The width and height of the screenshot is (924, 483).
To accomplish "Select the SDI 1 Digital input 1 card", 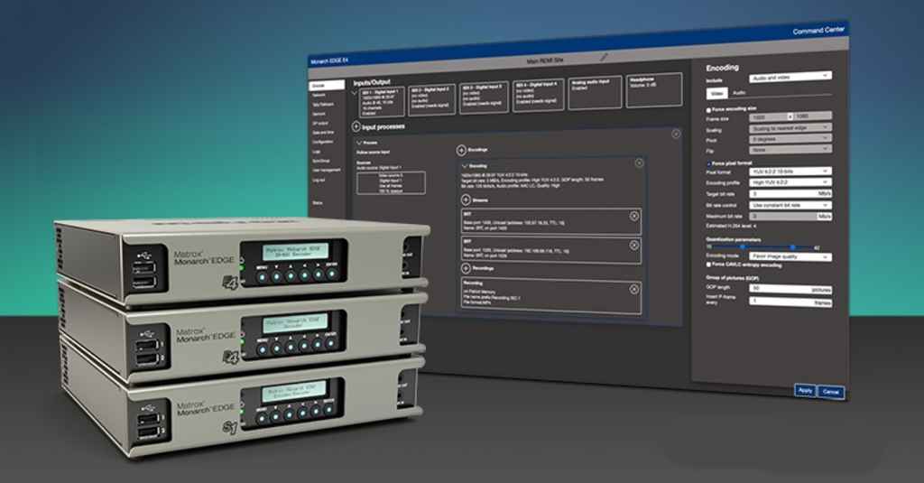I will point(382,102).
